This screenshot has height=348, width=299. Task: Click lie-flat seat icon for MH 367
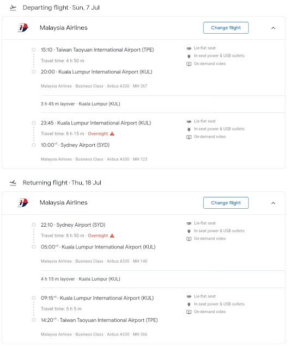point(189,48)
